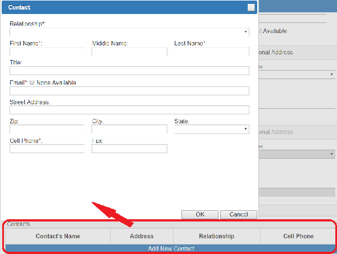This screenshot has height=254, width=337.
Task: Close the Contact dialog window
Action: pyautogui.click(x=251, y=8)
